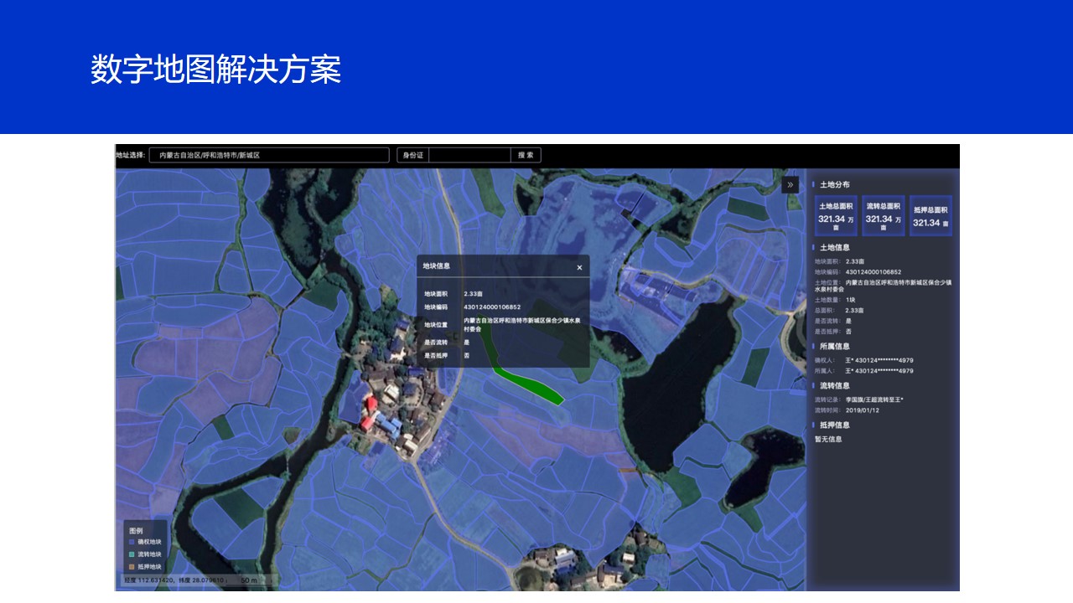This screenshot has height=603, width=1073.
Task: Click the 流转时间 2019/01/12 entry
Action: [848, 410]
